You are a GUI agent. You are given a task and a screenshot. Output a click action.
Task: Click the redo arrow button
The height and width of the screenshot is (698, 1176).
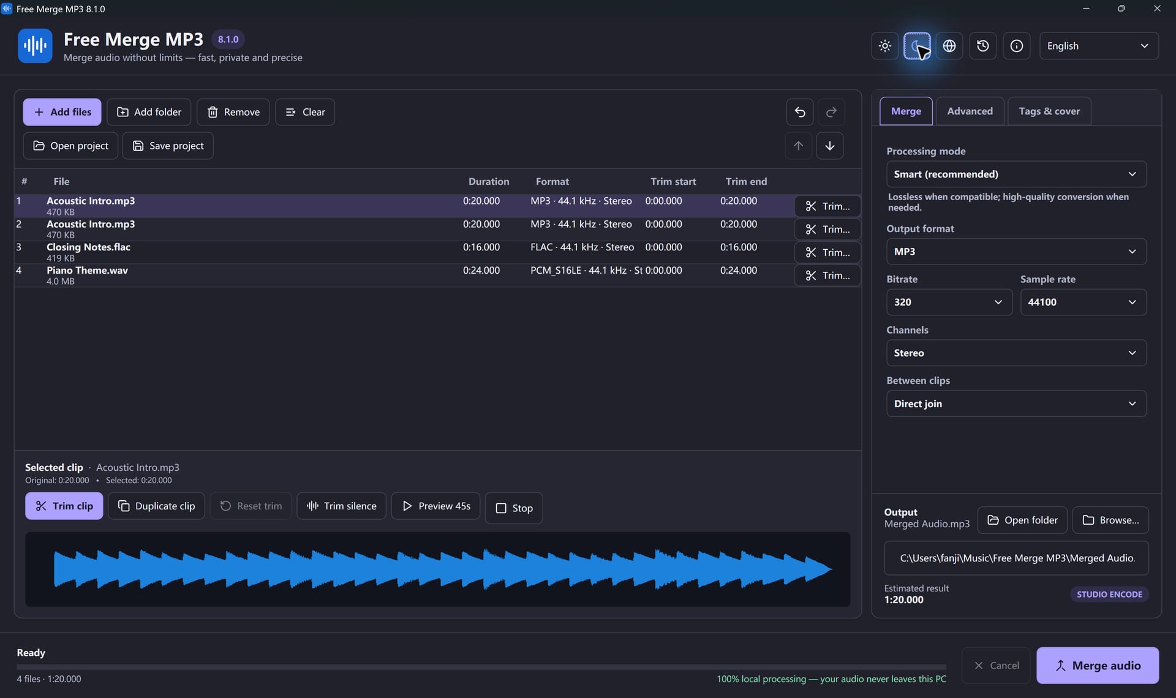click(x=831, y=112)
